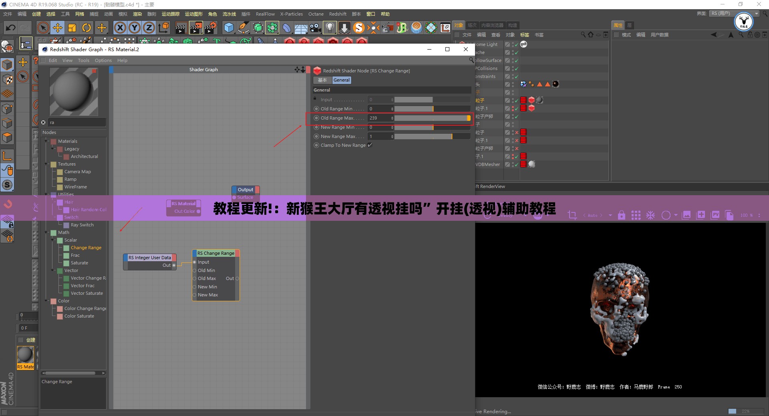Collapse the Color node category

tap(46, 301)
